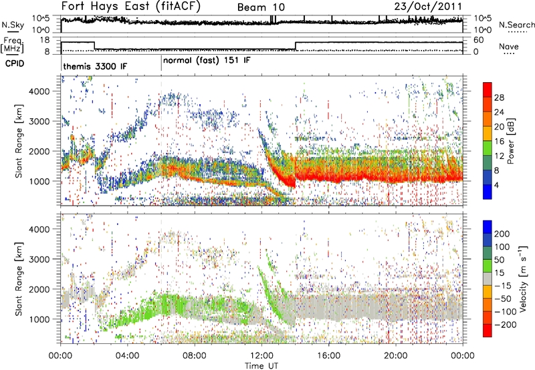
Task: Click the gray segment of the Velocity colorbar
Action: [x=488, y=279]
